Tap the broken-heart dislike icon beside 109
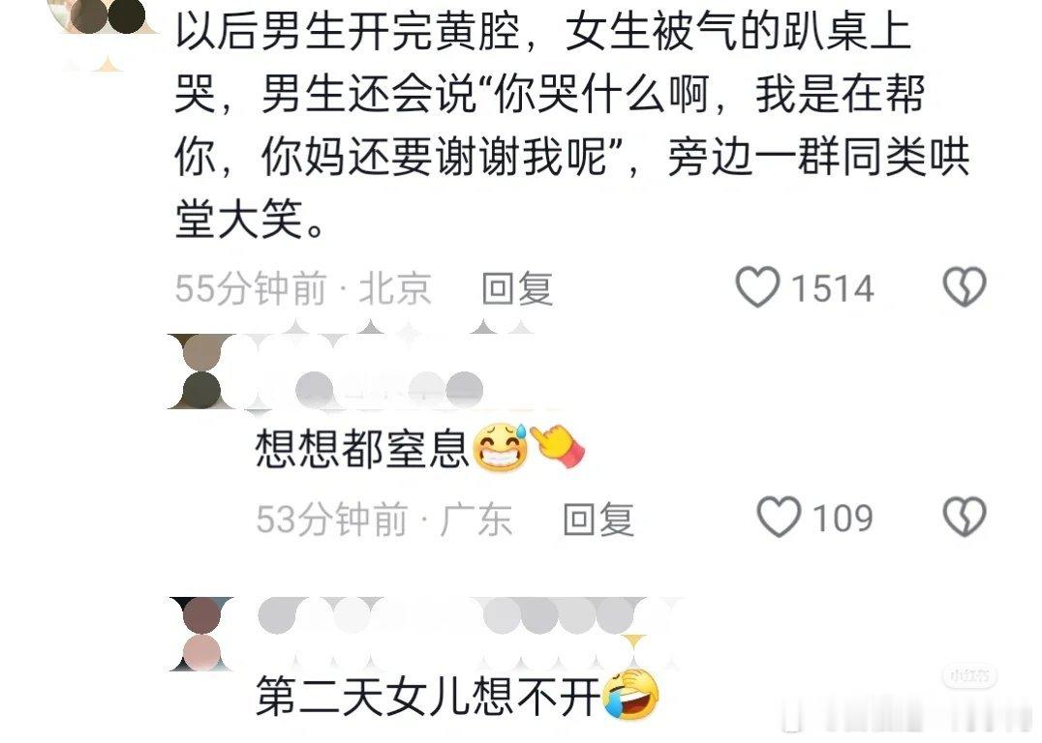 (965, 517)
